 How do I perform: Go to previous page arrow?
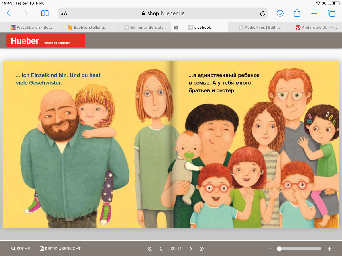pos(160,249)
